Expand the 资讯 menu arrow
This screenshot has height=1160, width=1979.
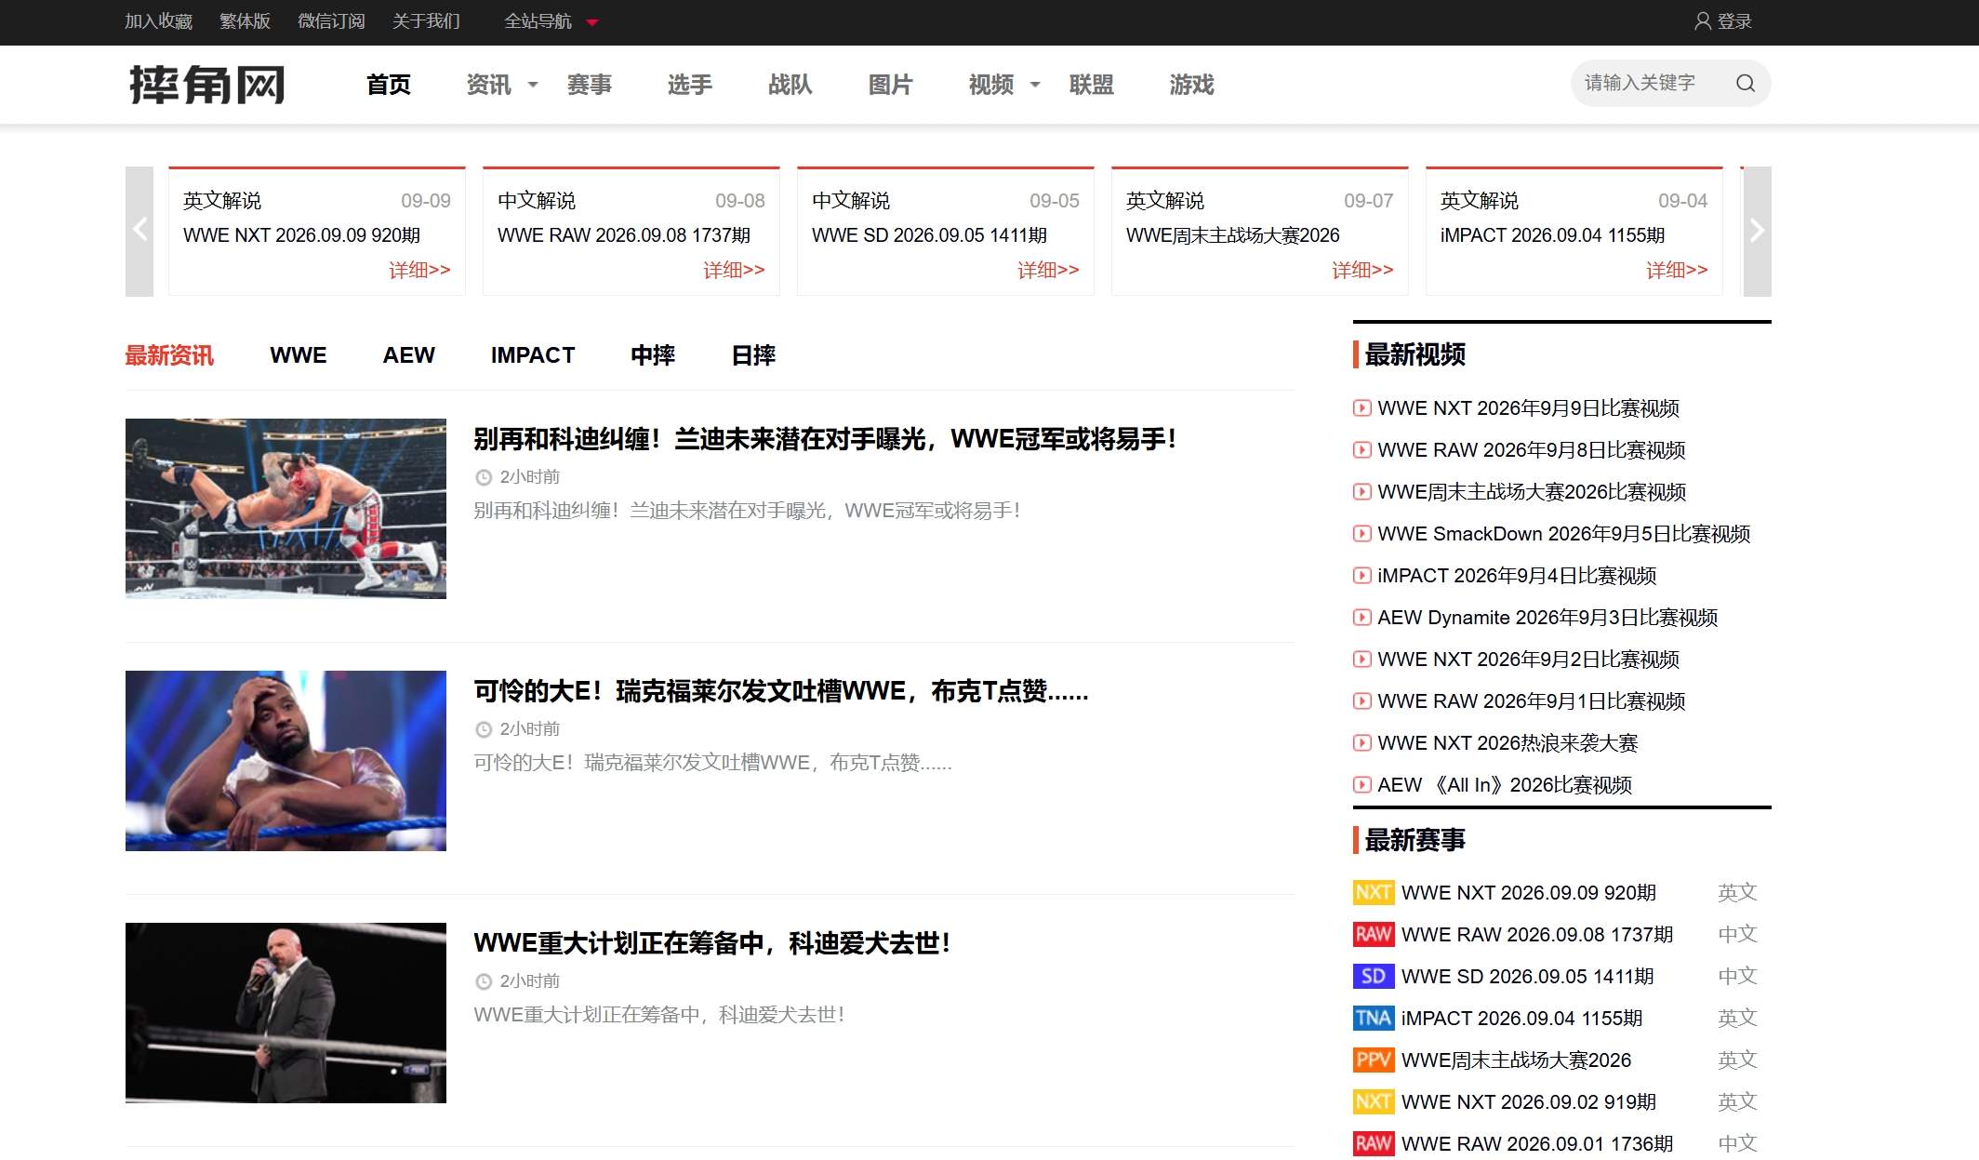point(533,86)
